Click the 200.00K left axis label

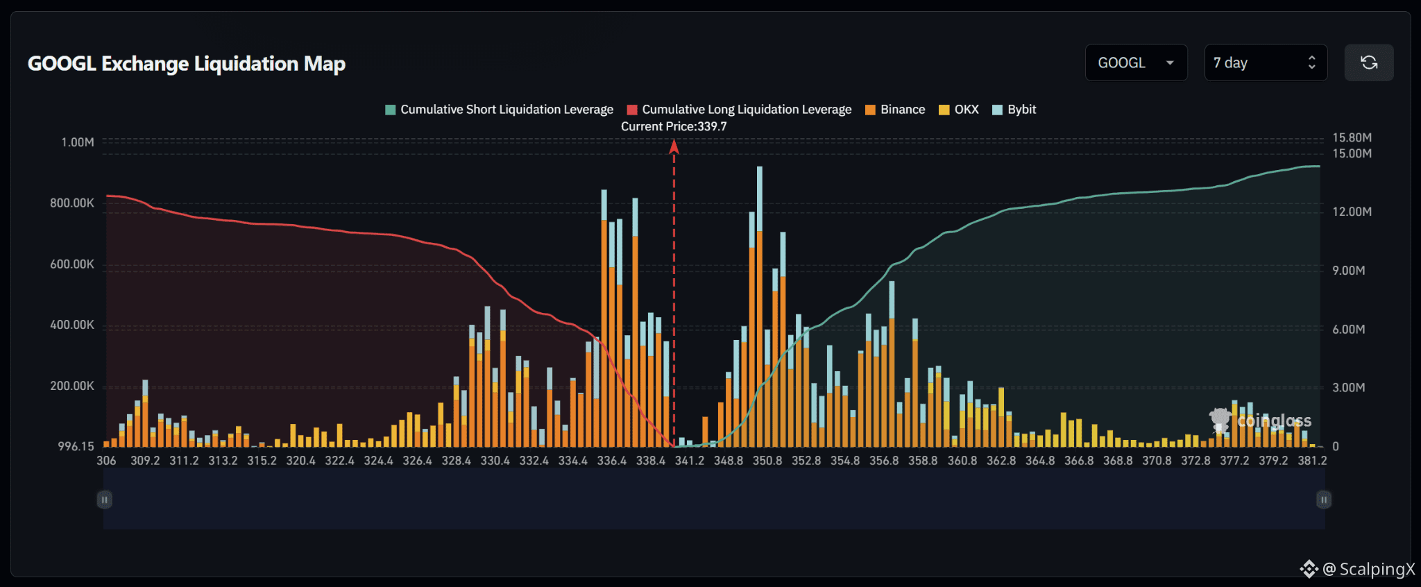tap(72, 386)
